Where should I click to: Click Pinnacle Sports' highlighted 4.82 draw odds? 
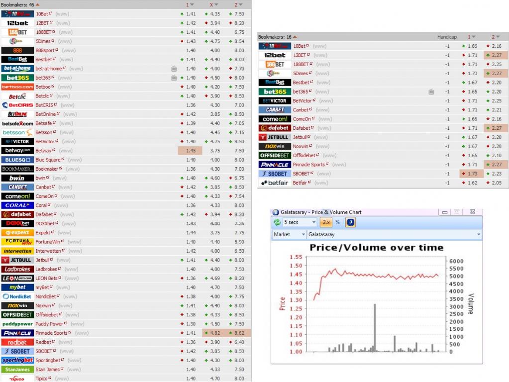pyautogui.click(x=214, y=333)
